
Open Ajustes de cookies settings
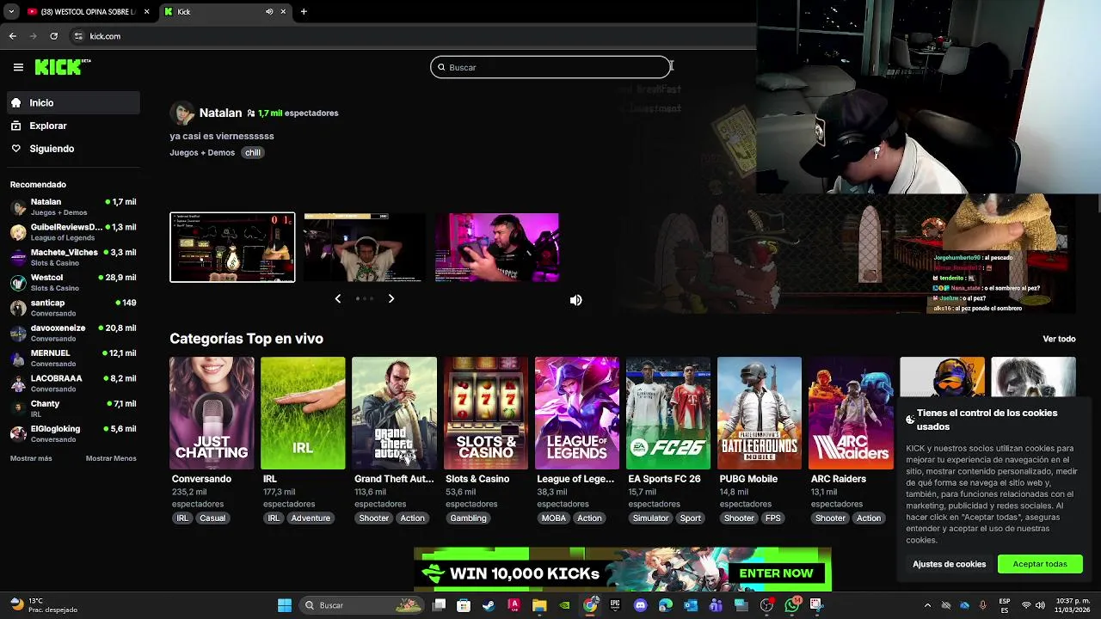[x=950, y=564]
